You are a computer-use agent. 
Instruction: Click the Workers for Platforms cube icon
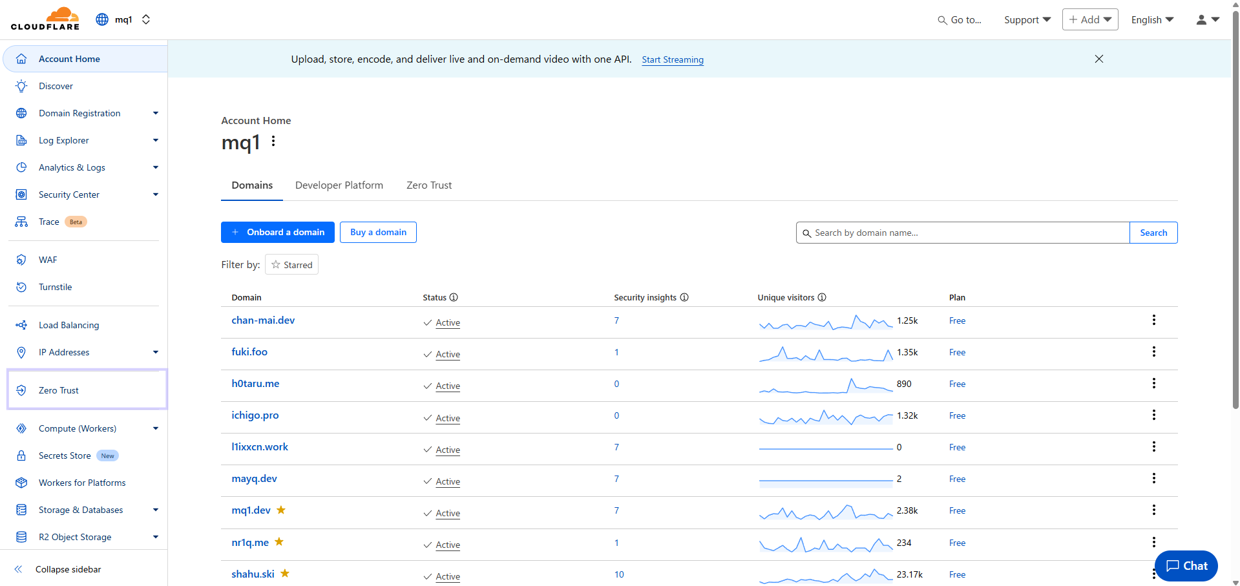[x=21, y=483]
